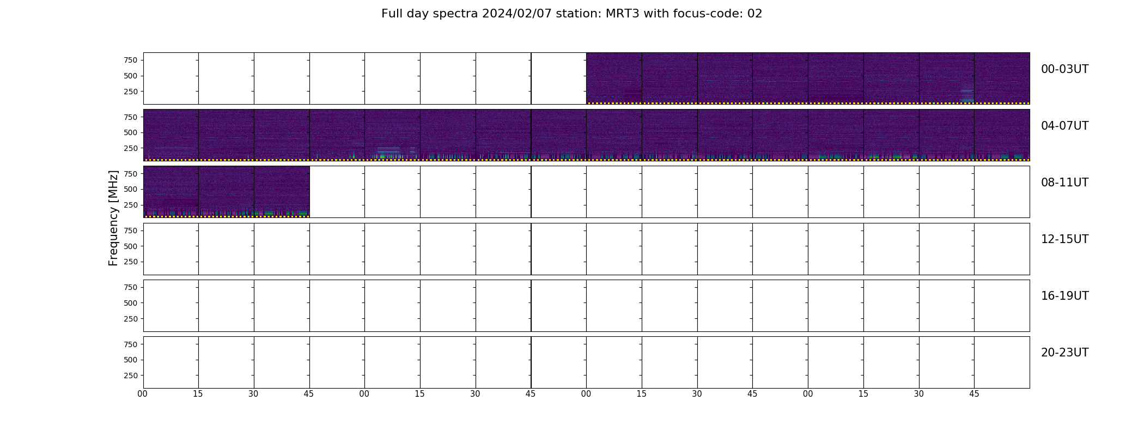
Task: Click the "00-03UT" row label
Action: pos(1064,69)
